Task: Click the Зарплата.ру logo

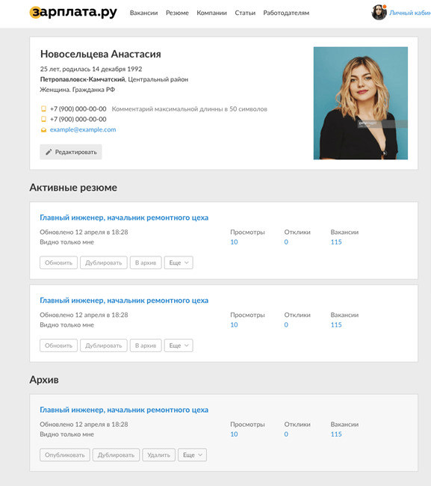Action: (x=73, y=13)
